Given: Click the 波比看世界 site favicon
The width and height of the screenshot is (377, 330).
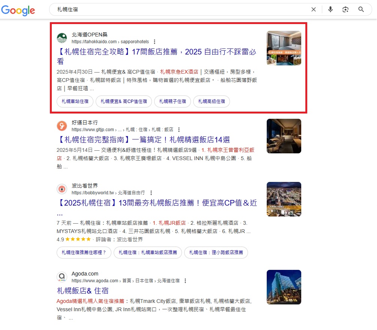Looking at the screenshot, I should click(62, 189).
